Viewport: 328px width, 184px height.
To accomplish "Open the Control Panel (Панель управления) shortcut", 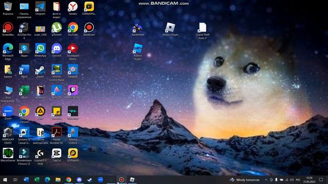I will pyautogui.click(x=24, y=10).
